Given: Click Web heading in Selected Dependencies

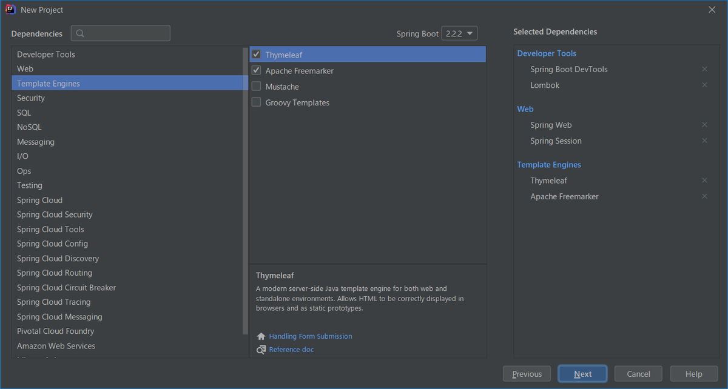Looking at the screenshot, I should click(525, 109).
